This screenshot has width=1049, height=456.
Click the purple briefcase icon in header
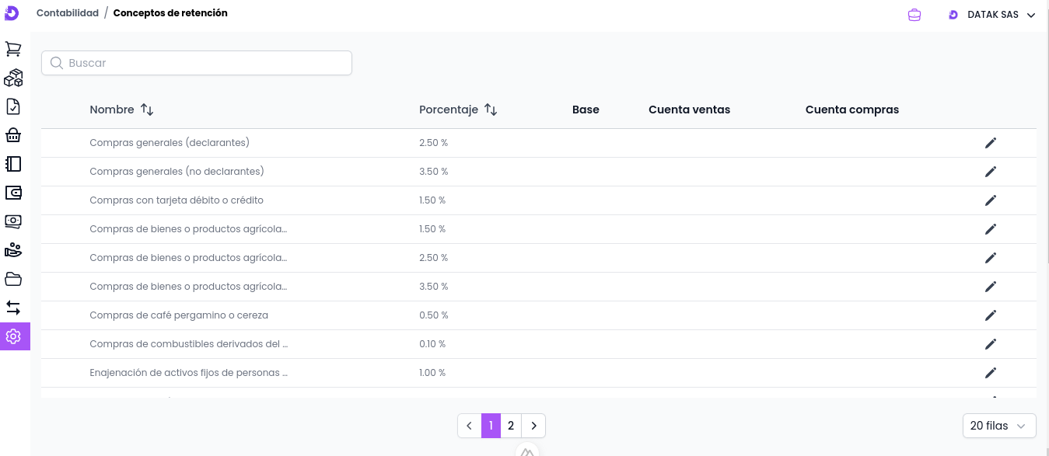[914, 15]
